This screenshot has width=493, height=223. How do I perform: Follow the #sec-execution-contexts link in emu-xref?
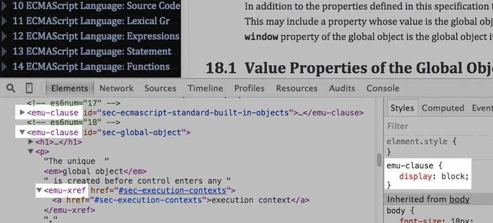point(173,190)
